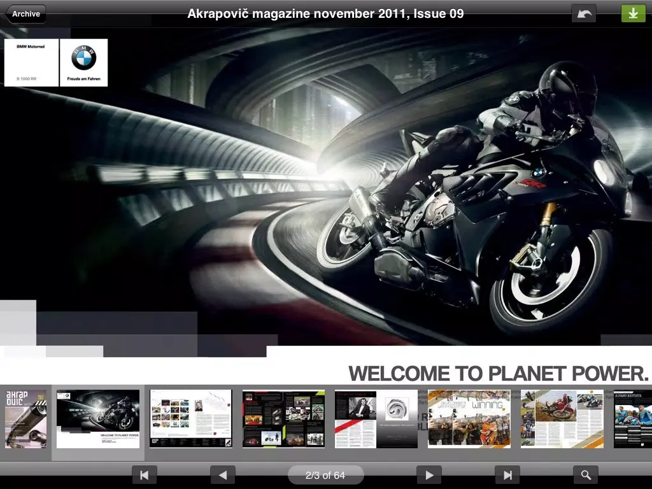Viewport: 652px width, 489px height.
Task: Open the Winning spread thumbnail
Action: (x=469, y=419)
